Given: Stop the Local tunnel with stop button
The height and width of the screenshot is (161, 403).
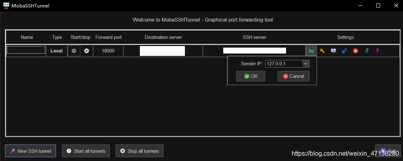Looking at the screenshot, I should [87, 51].
